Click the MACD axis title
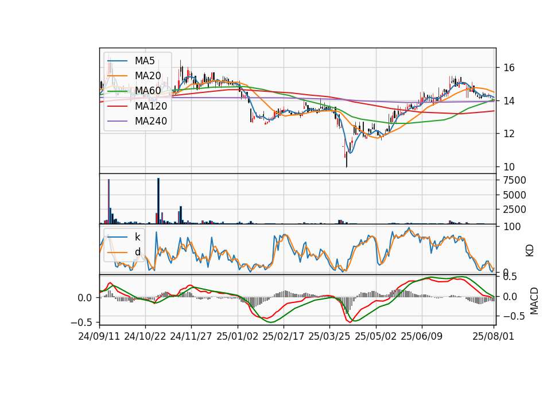The width and height of the screenshot is (551, 396). [x=534, y=301]
